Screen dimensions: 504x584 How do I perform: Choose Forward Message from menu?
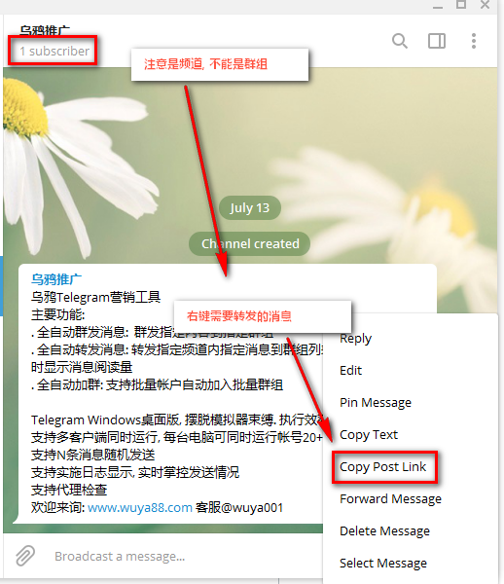pyautogui.click(x=390, y=498)
